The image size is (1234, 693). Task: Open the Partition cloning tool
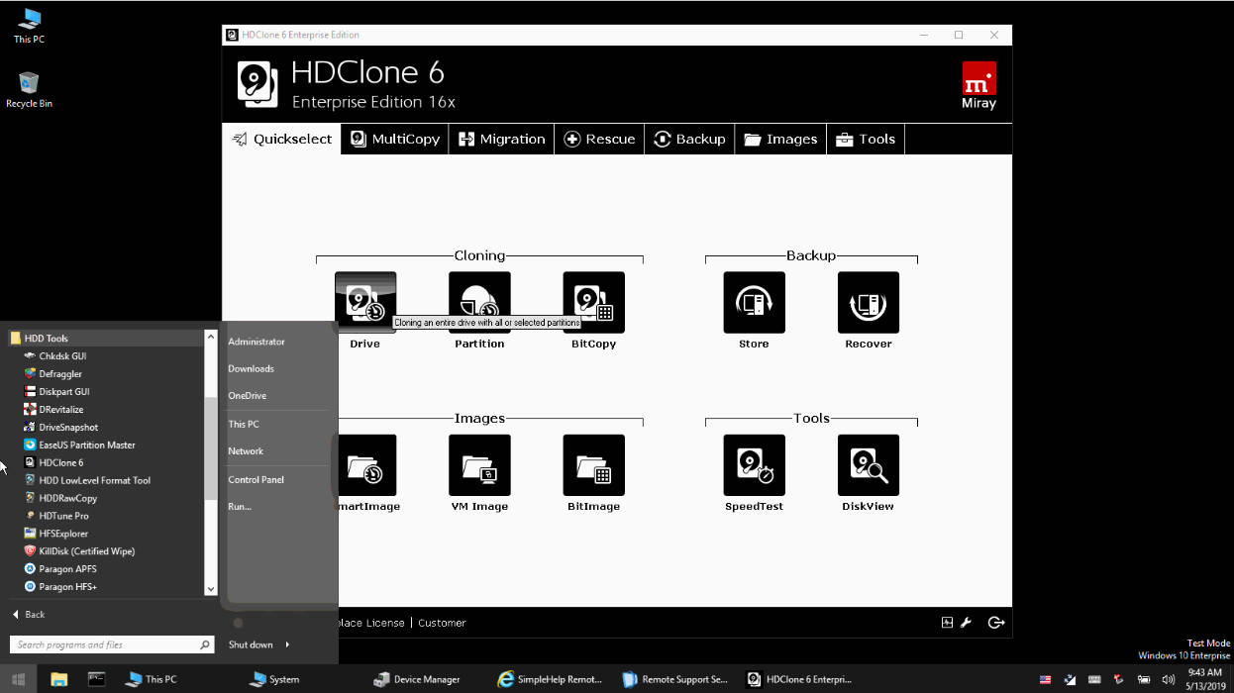pos(479,302)
